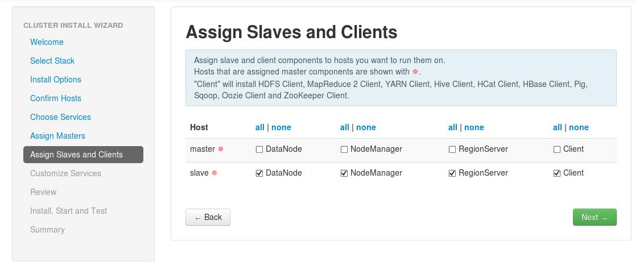635x274 pixels.
Task: Untick Client checkbox for slave host
Action: (557, 173)
